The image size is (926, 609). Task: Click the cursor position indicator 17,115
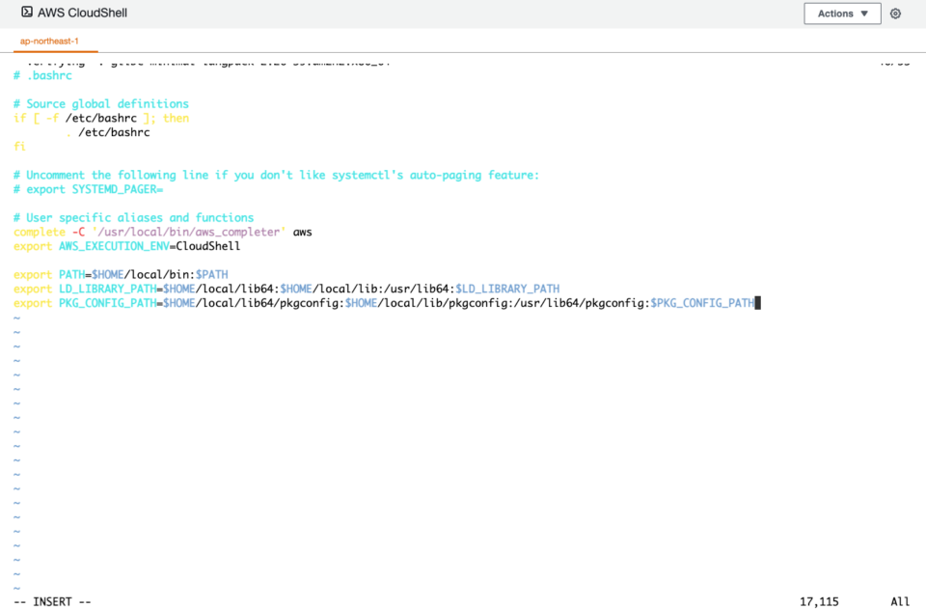(x=818, y=600)
